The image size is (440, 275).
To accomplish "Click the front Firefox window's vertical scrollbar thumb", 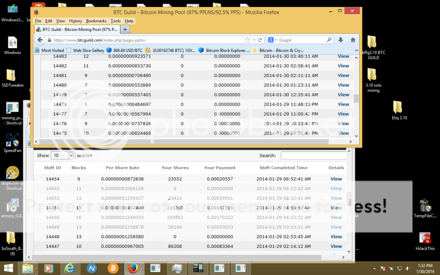I will (x=356, y=99).
